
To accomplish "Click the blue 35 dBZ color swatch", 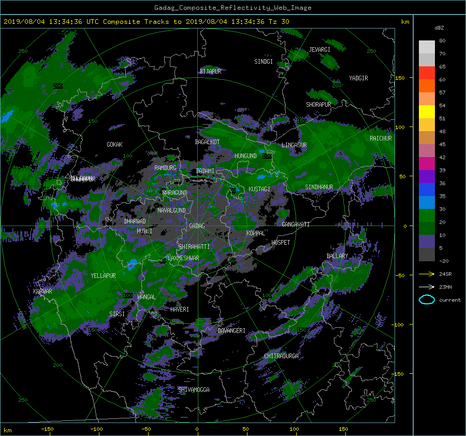I will 427,190.
